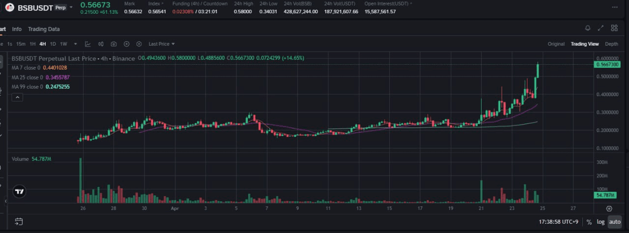Open the candlestick chart style icon
The width and height of the screenshot is (629, 233).
pos(101,44)
